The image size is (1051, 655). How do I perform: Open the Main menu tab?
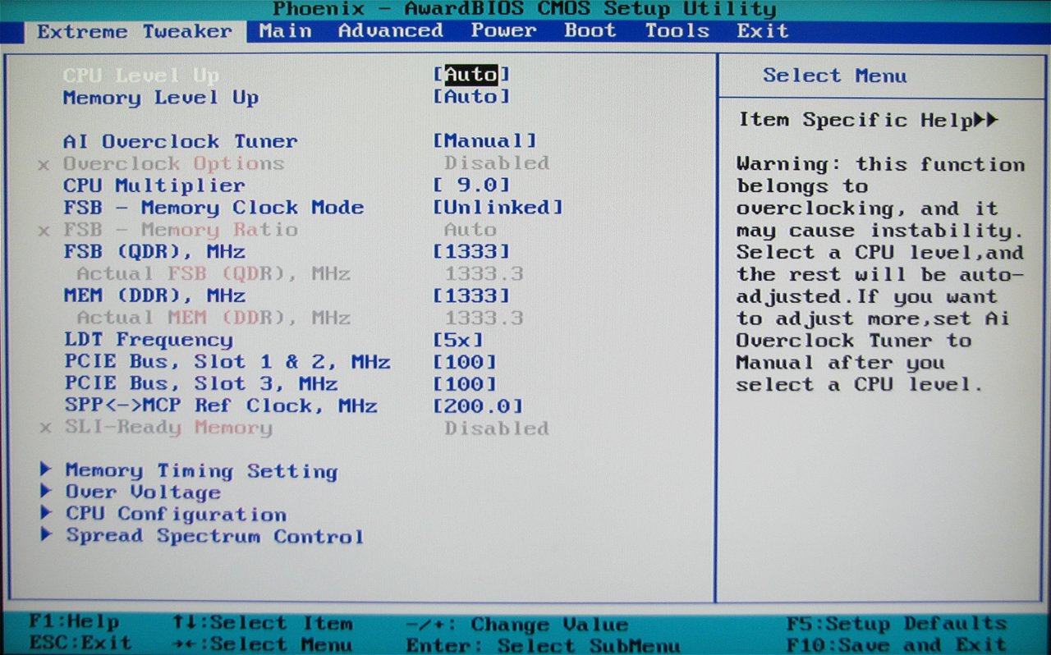tap(286, 31)
